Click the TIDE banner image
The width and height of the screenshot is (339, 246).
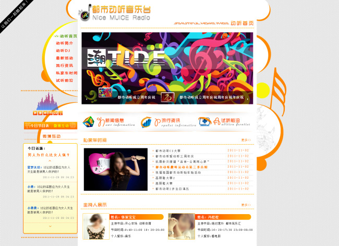coord(167,68)
